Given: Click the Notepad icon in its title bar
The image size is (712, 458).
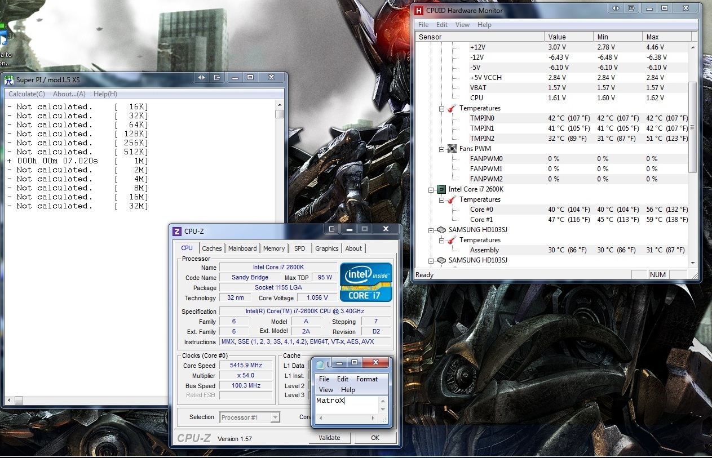Looking at the screenshot, I should [x=320, y=364].
